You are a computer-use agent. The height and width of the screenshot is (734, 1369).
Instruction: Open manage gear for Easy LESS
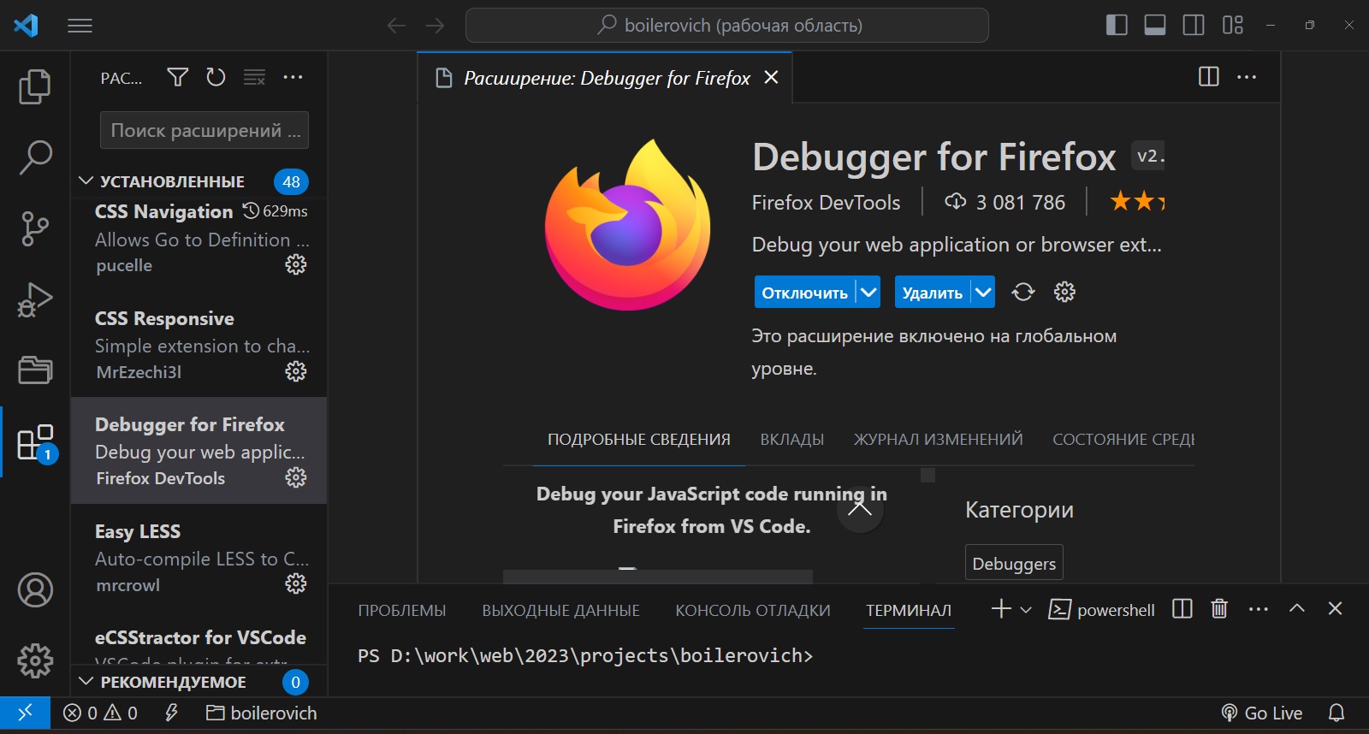(296, 583)
